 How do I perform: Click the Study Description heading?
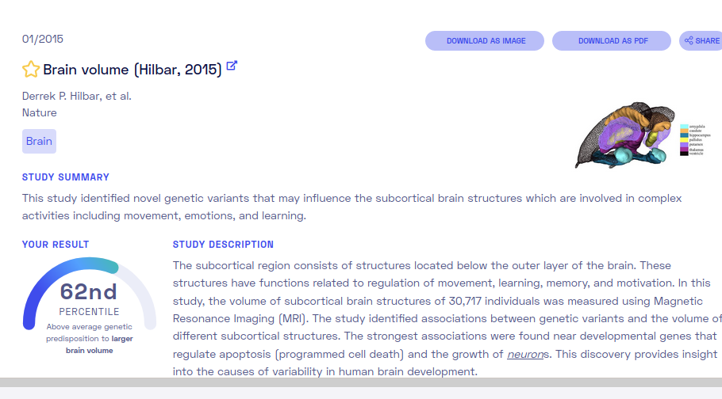[223, 245]
